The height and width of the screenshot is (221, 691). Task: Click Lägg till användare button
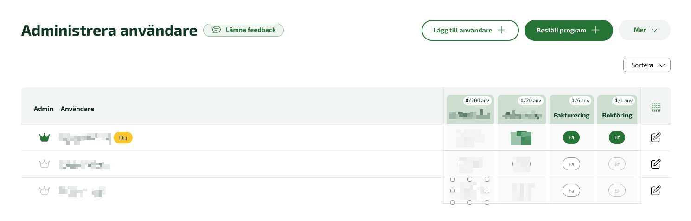pyautogui.click(x=470, y=30)
